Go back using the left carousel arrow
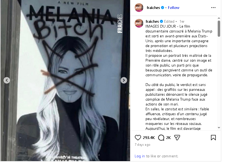The width and height of the screenshot is (225, 166). click(x=6, y=80)
